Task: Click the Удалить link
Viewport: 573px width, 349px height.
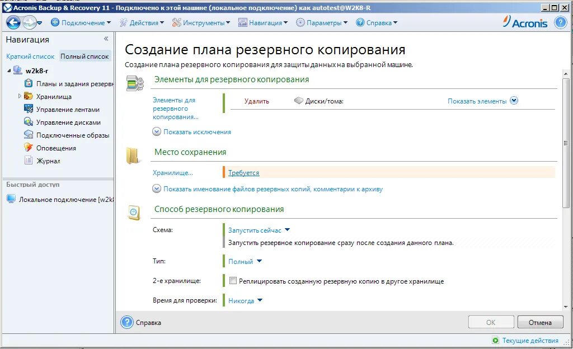Action: [256, 101]
